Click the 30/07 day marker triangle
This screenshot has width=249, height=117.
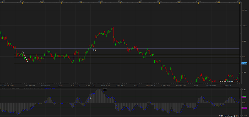tap(41, 3)
